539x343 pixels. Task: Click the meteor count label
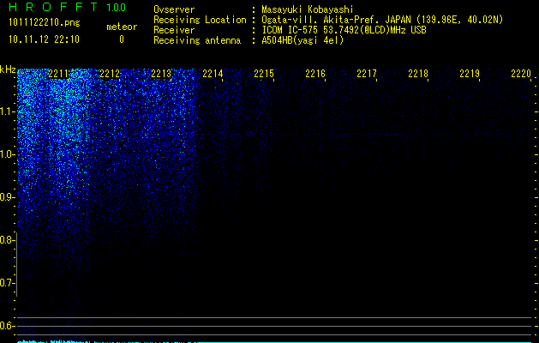(122, 27)
